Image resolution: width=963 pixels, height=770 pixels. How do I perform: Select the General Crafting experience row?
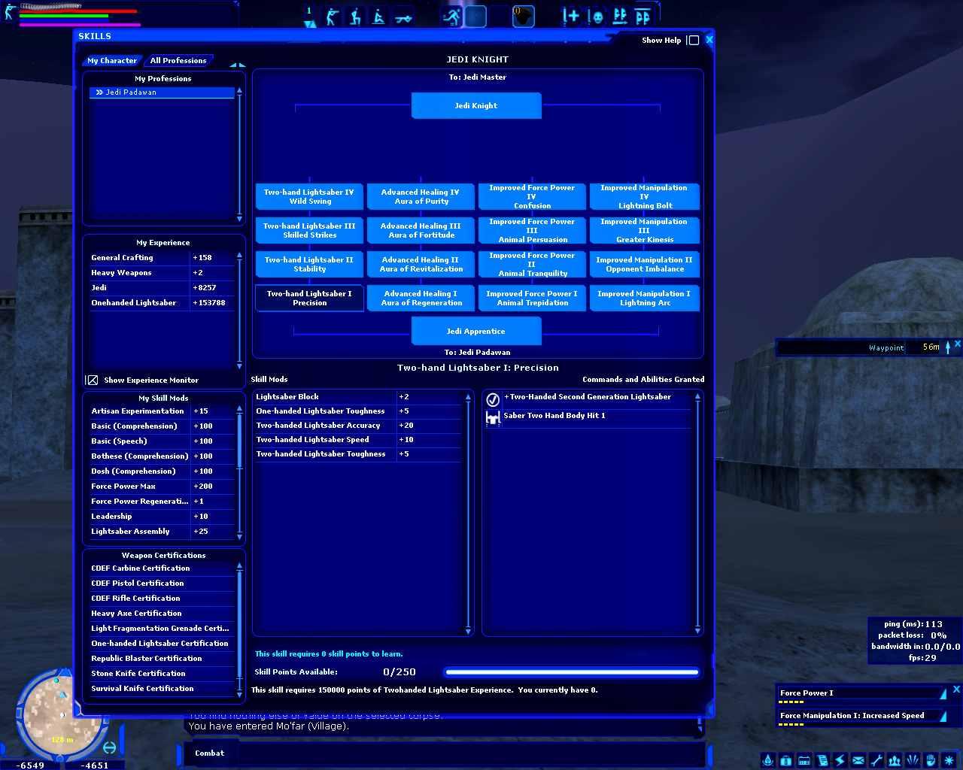[x=162, y=258]
